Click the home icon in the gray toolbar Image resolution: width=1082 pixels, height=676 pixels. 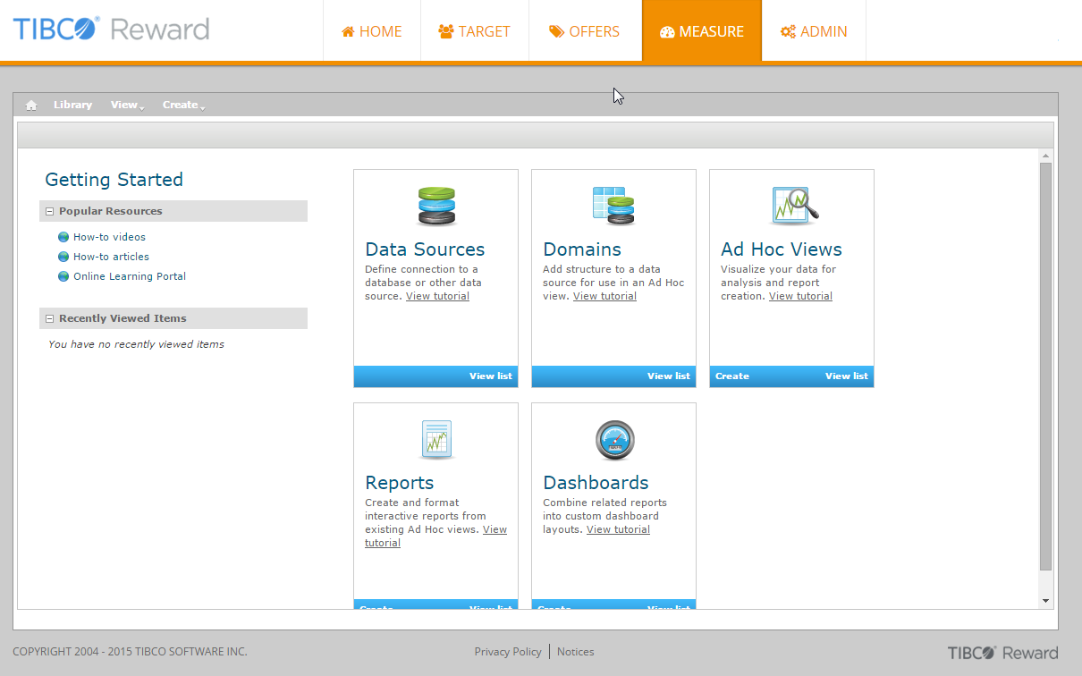pos(31,106)
